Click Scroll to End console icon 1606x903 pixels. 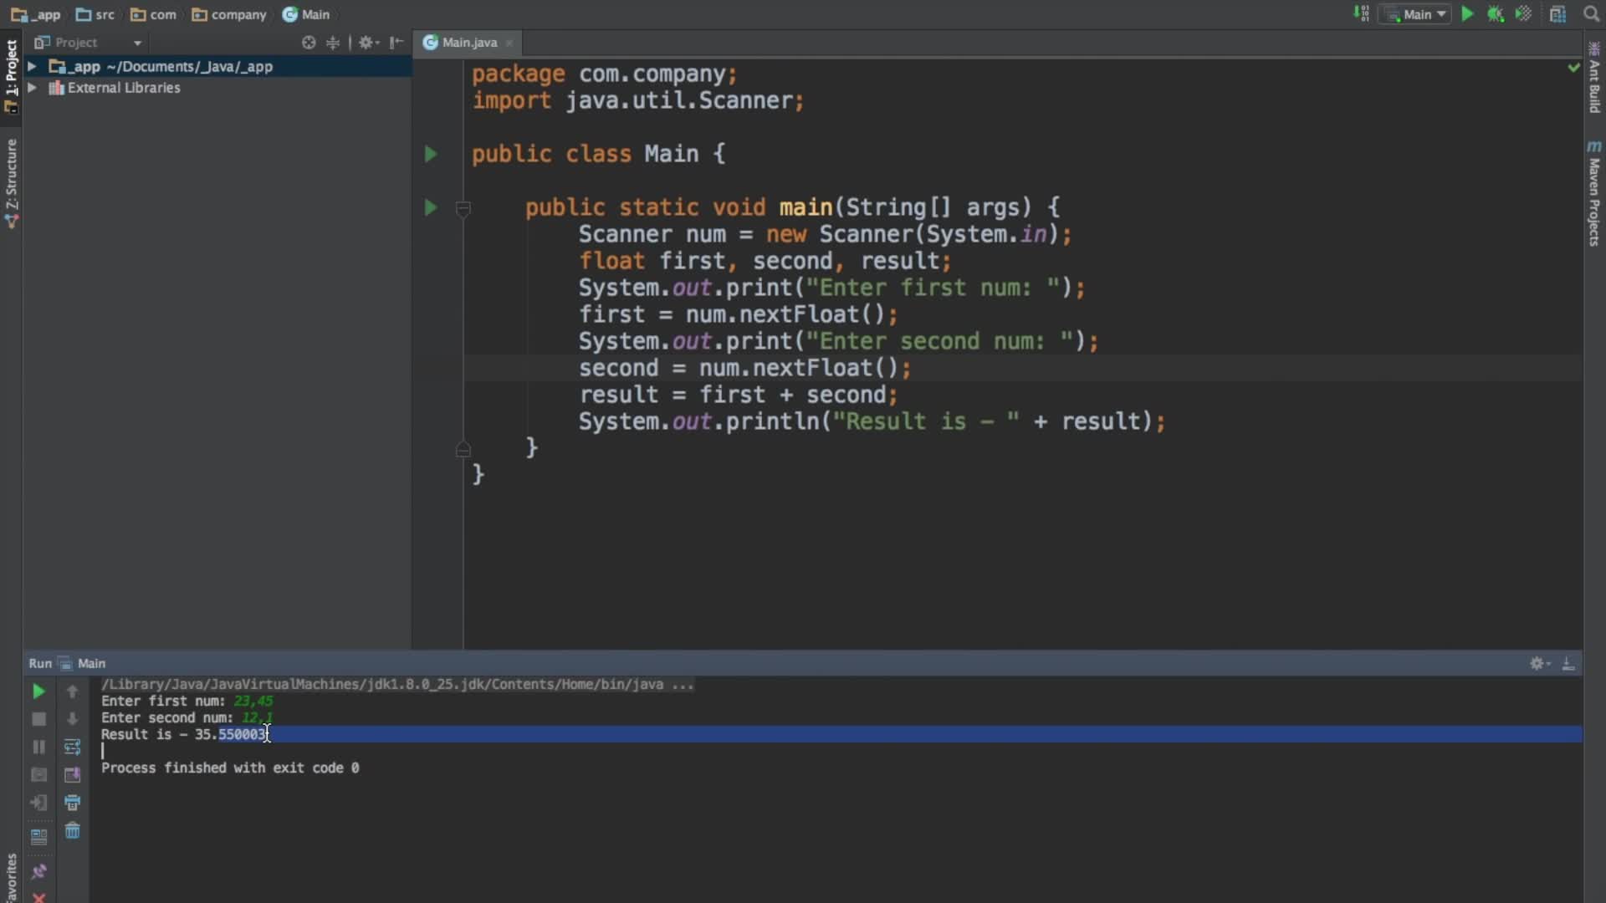click(x=72, y=775)
